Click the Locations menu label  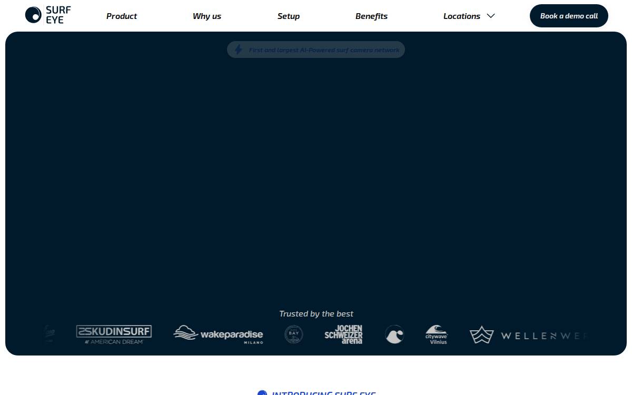pos(462,16)
